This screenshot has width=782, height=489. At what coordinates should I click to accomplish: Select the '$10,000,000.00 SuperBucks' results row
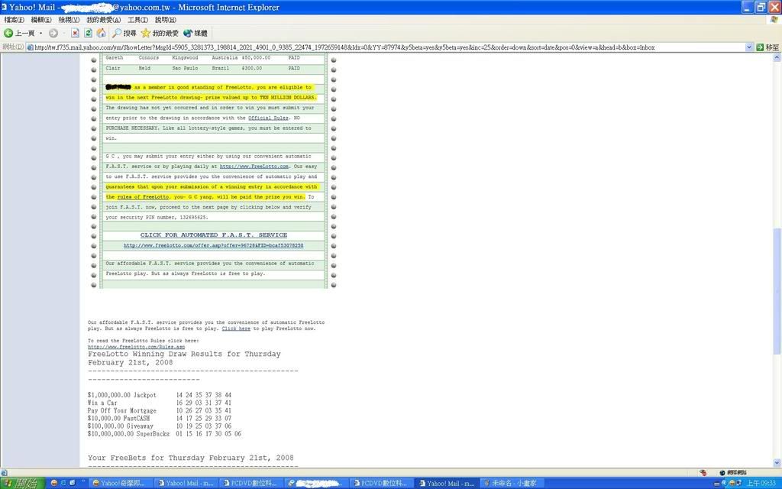click(x=165, y=434)
